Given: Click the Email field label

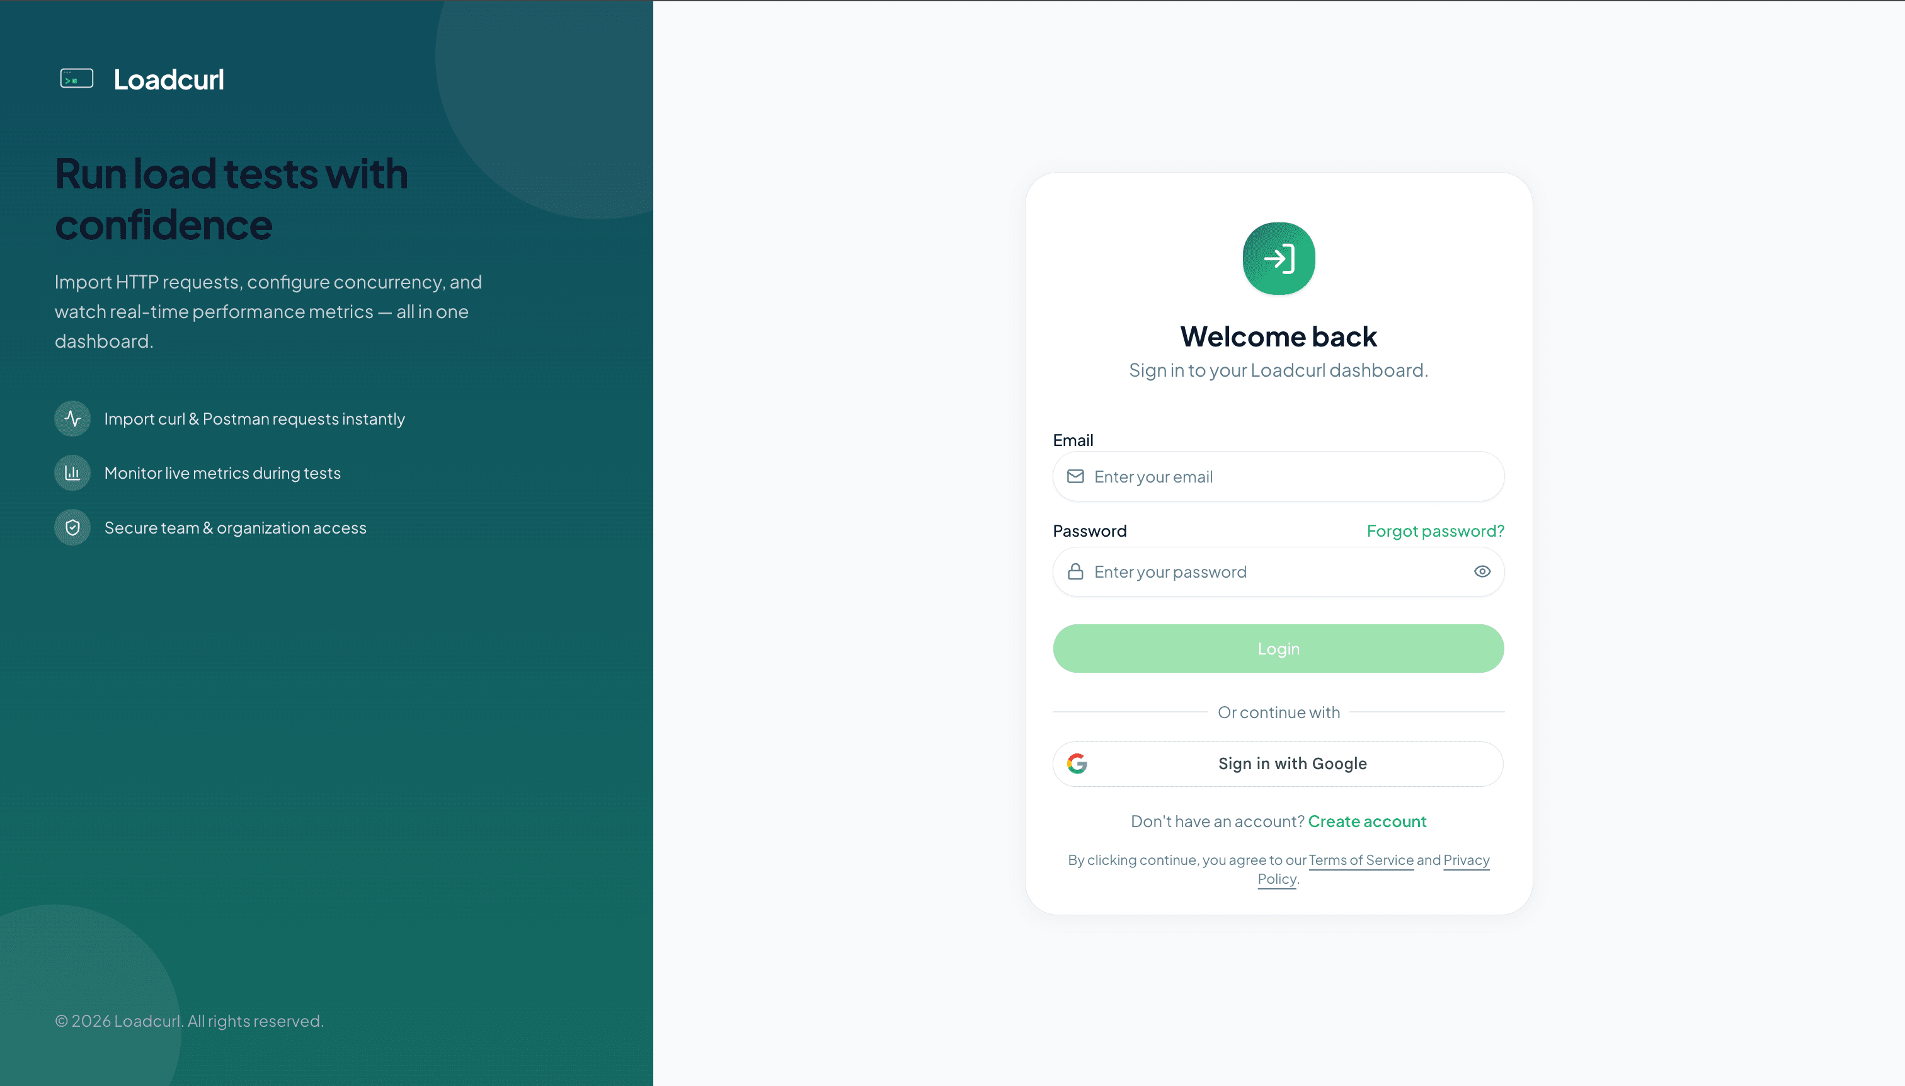Looking at the screenshot, I should pos(1073,440).
